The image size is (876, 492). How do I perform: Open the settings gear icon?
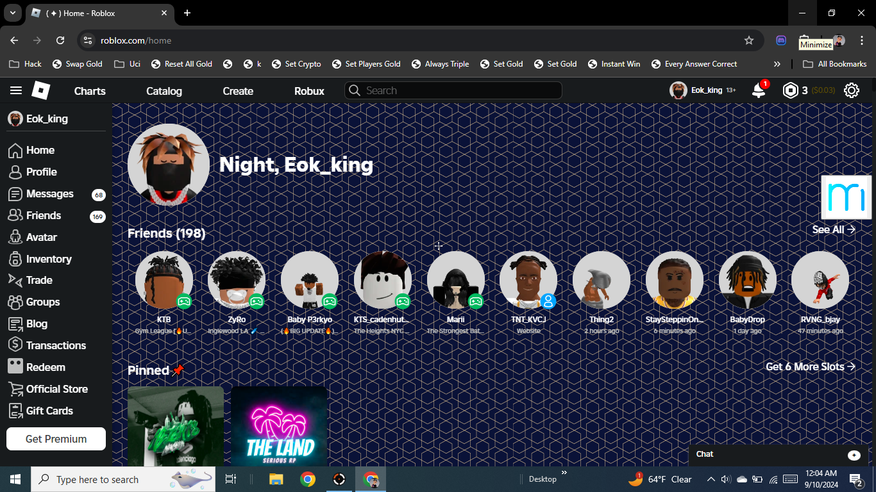point(852,90)
